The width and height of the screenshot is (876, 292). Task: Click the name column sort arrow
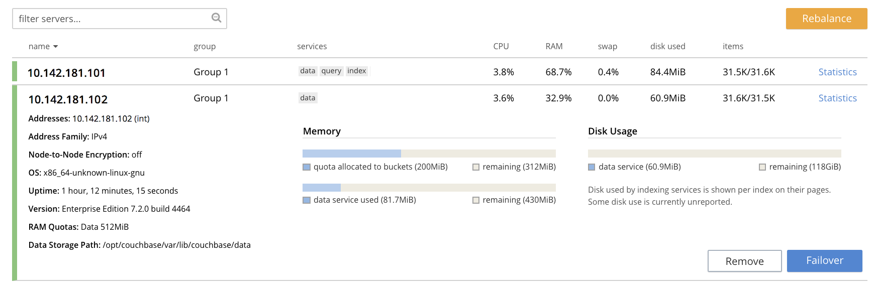pyautogui.click(x=55, y=47)
